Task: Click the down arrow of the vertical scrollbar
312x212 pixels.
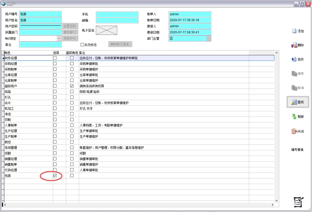Action: tap(276, 200)
